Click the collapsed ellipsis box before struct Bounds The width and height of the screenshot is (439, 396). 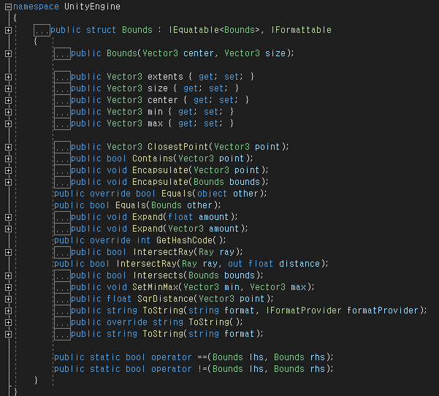tap(42, 30)
